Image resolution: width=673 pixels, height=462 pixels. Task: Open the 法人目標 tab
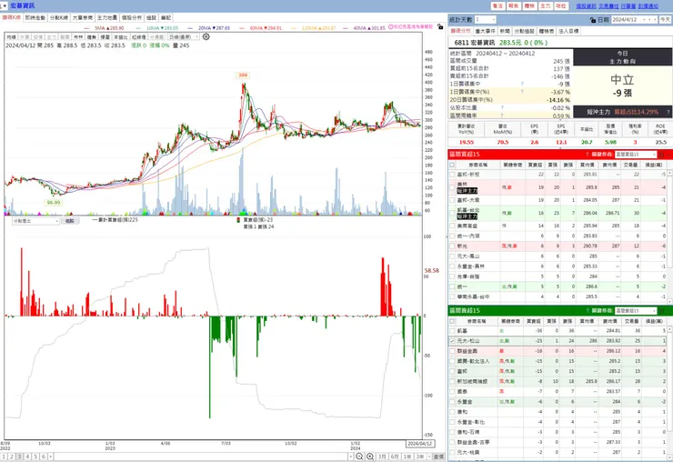click(x=568, y=31)
